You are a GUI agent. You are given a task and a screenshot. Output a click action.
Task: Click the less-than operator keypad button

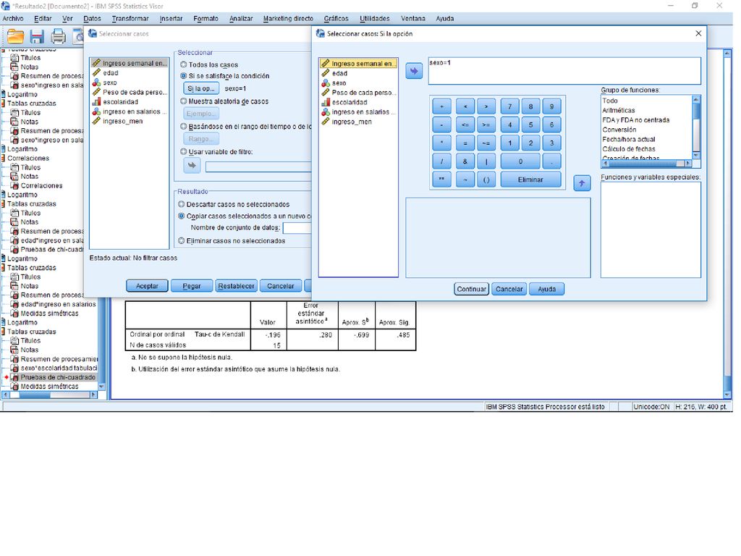(x=465, y=106)
